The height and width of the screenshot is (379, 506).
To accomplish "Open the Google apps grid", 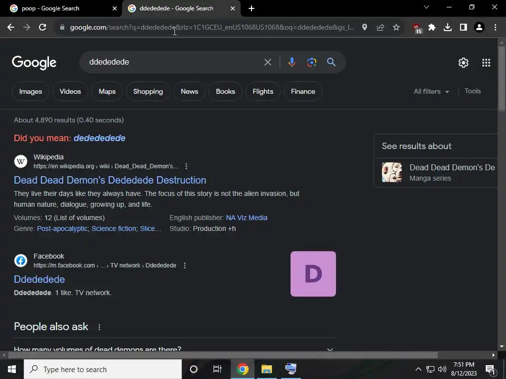I will click(486, 63).
